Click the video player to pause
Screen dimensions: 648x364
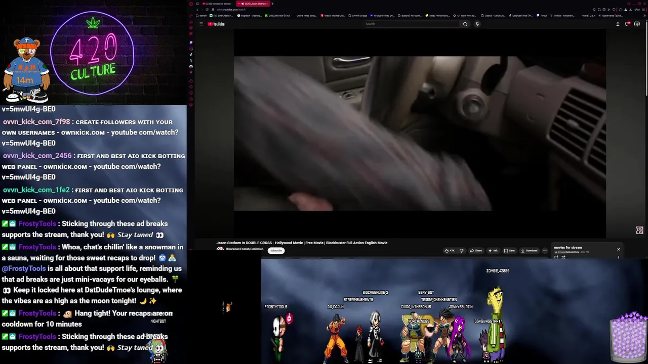(x=420, y=133)
